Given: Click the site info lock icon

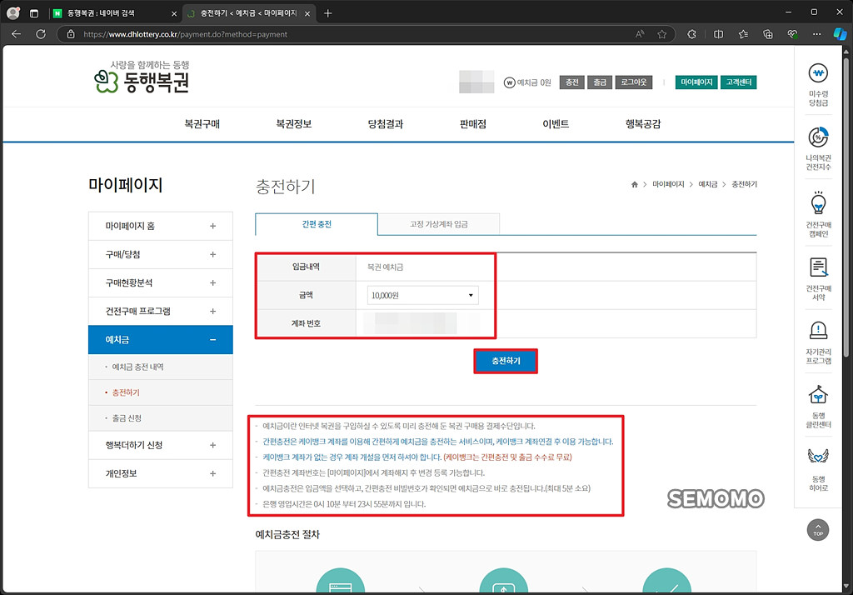Looking at the screenshot, I should point(71,34).
